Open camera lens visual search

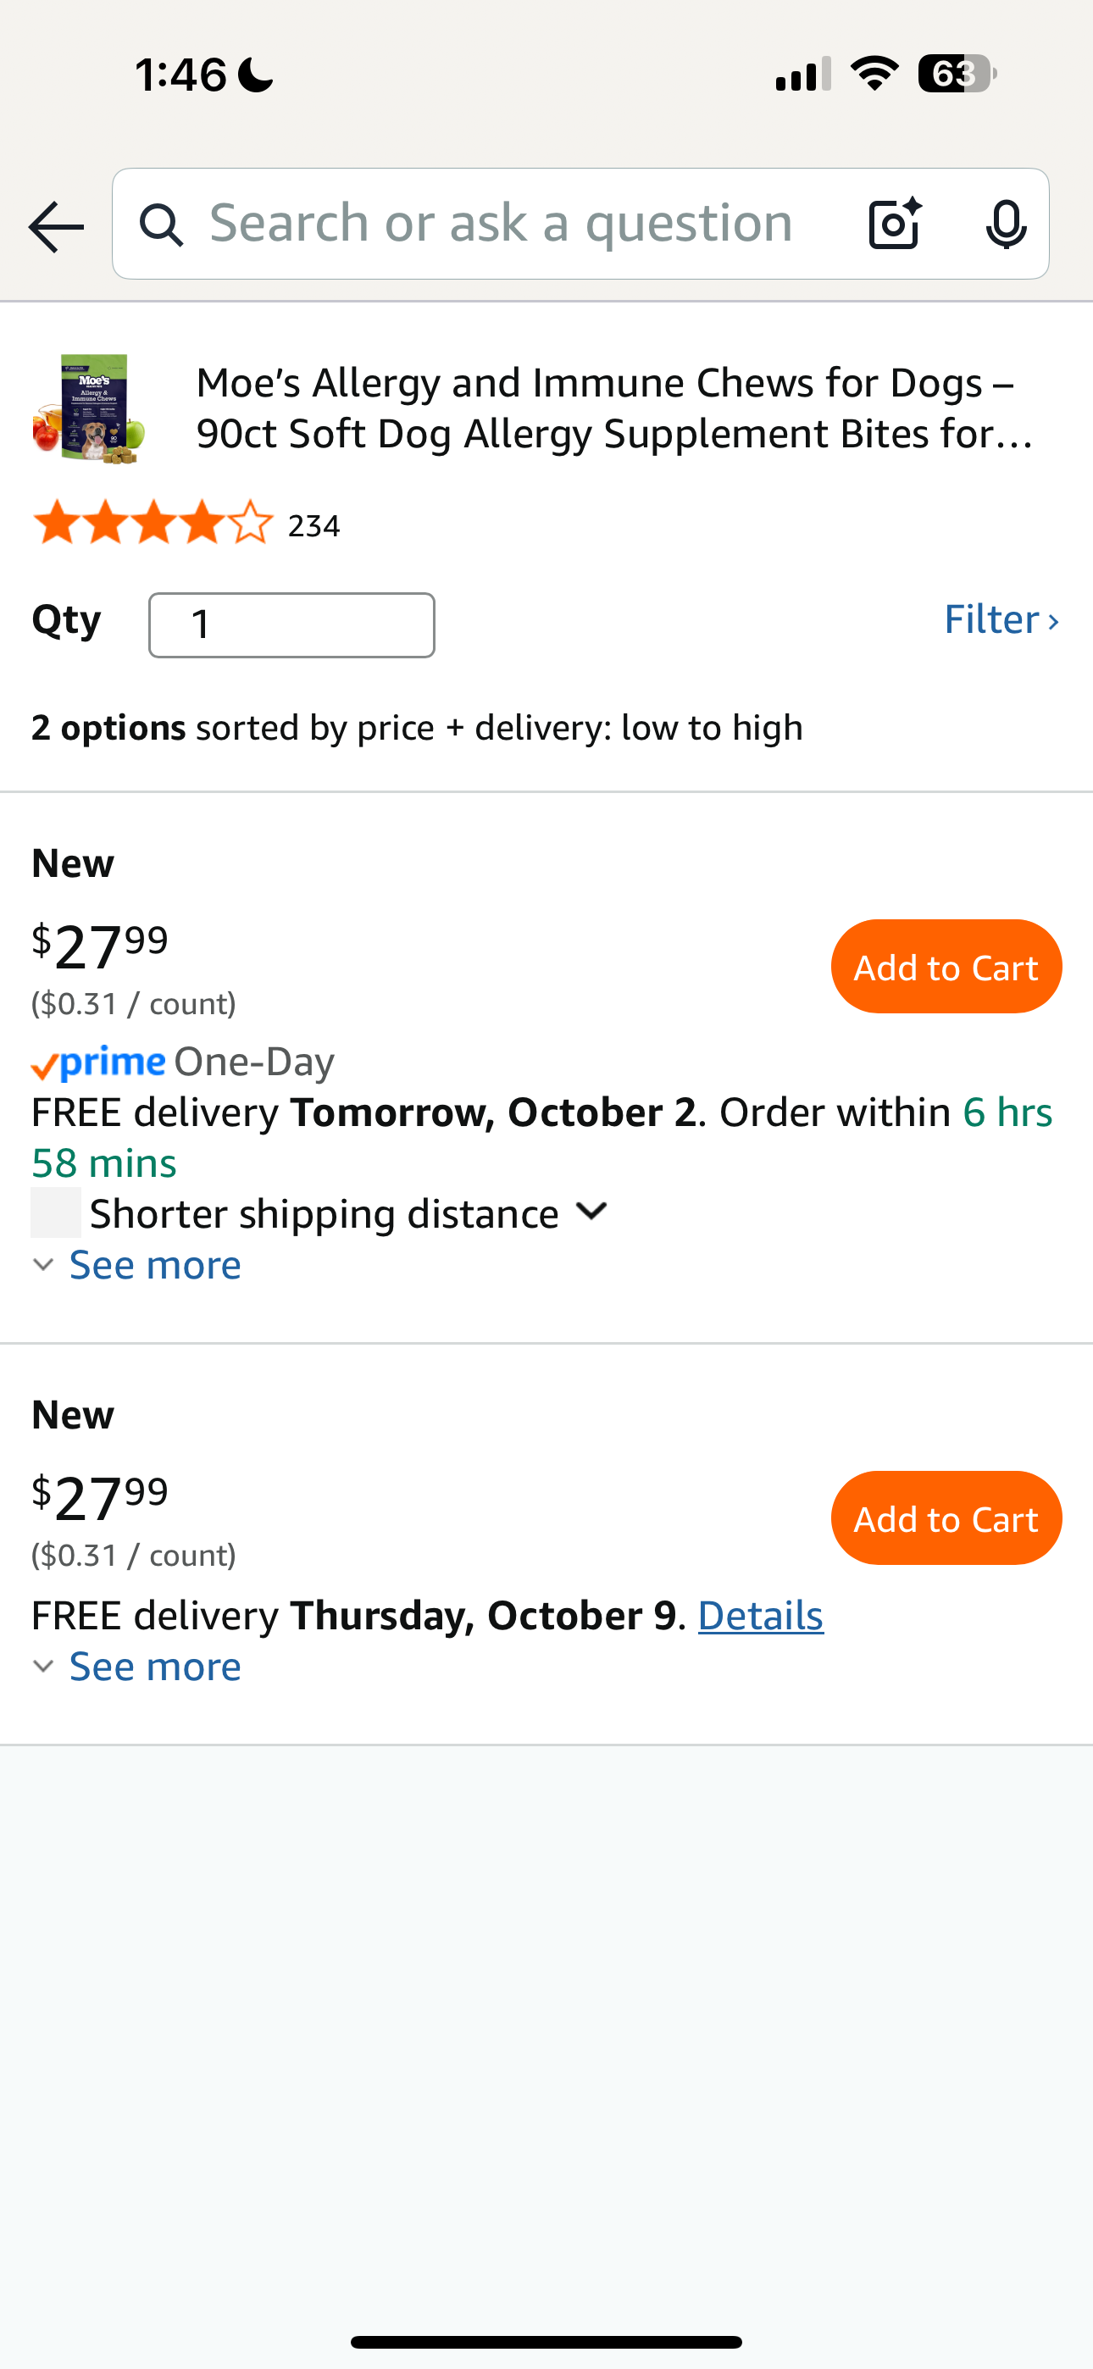[x=894, y=225]
